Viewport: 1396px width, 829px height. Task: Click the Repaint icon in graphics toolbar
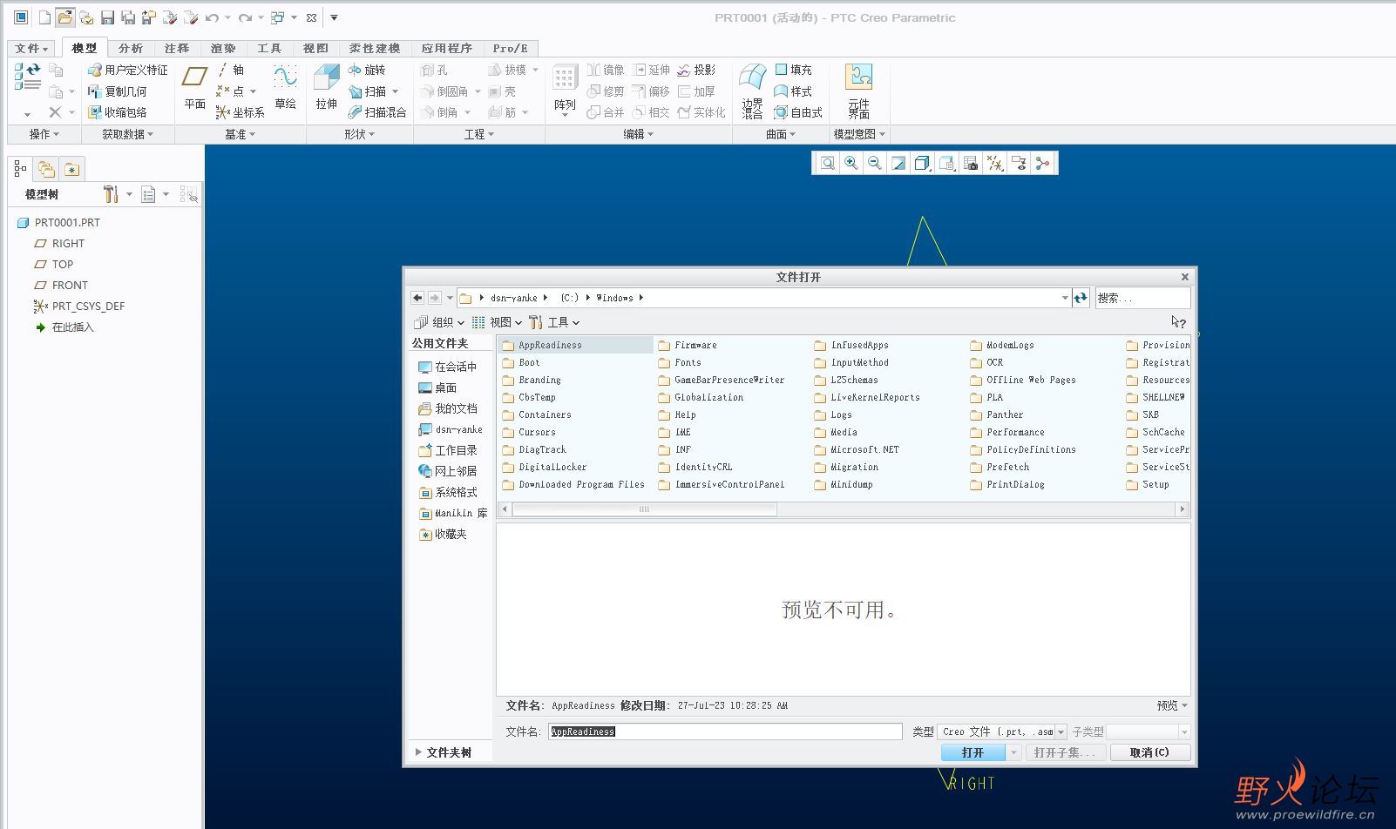point(898,163)
